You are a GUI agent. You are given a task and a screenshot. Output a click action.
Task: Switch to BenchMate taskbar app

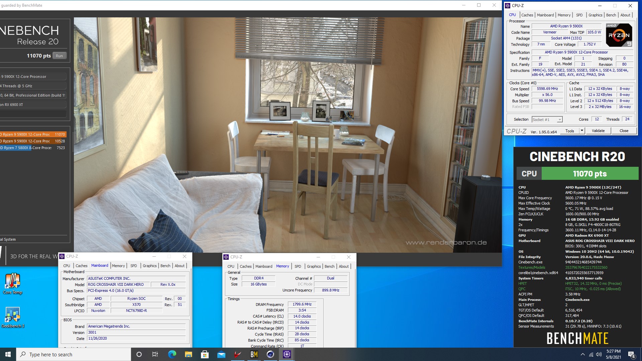254,354
